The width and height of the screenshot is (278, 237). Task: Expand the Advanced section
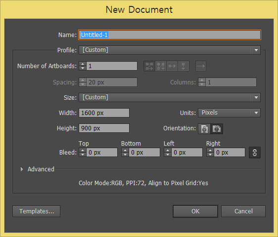coord(22,169)
